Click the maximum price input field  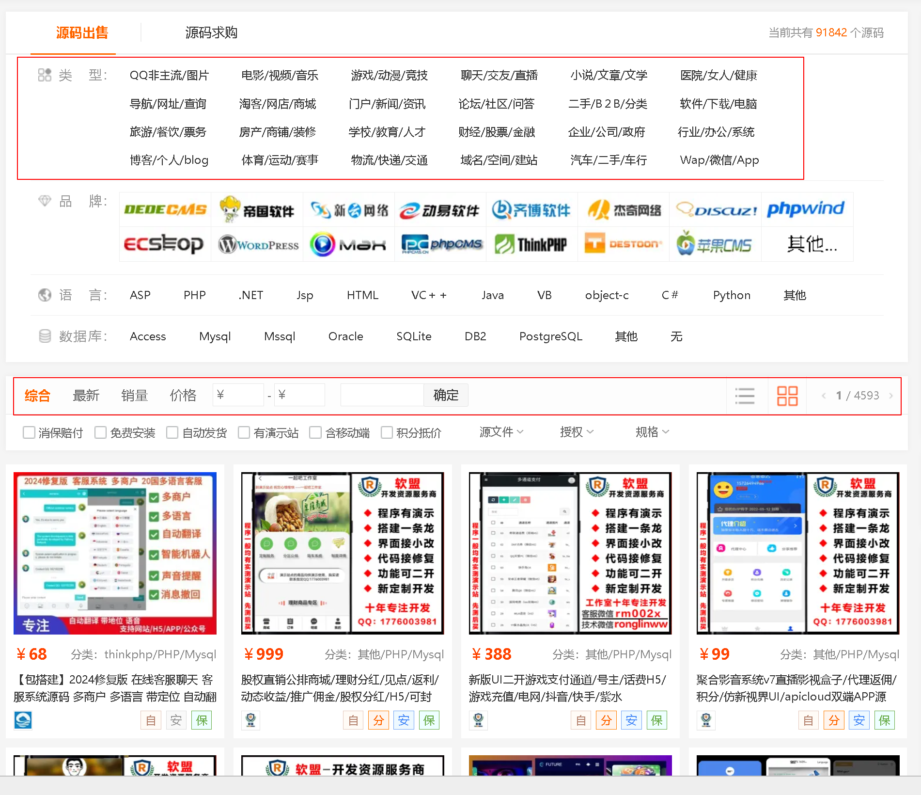tap(299, 395)
